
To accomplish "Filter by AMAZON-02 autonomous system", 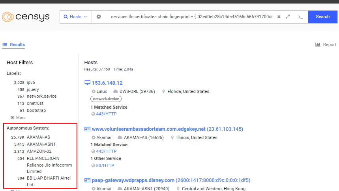I will [39, 151].
